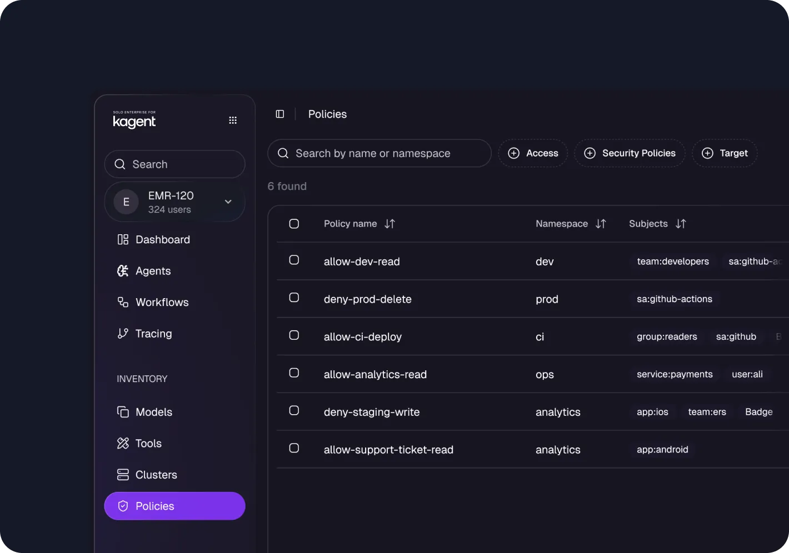Image resolution: width=789 pixels, height=553 pixels.
Task: Click the Badge subject tag
Action: 759,412
